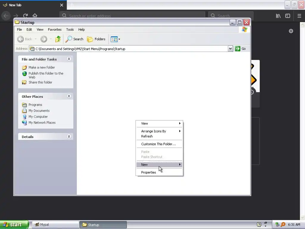
Task: Click Make a new folder link
Action: pyautogui.click(x=42, y=67)
